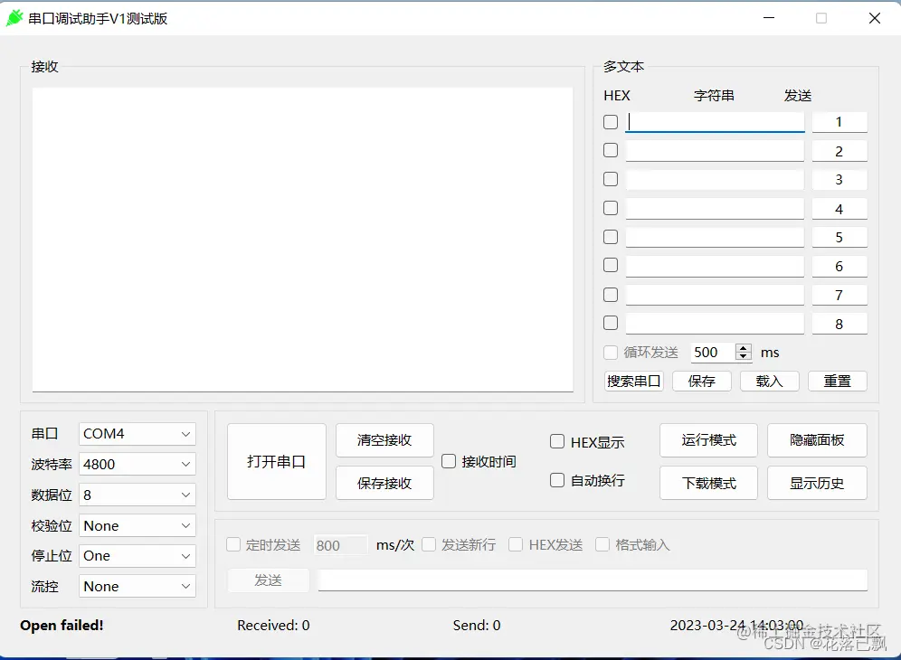
Task: Click 隐藏面板 to hide the panel
Action: pyautogui.click(x=817, y=440)
